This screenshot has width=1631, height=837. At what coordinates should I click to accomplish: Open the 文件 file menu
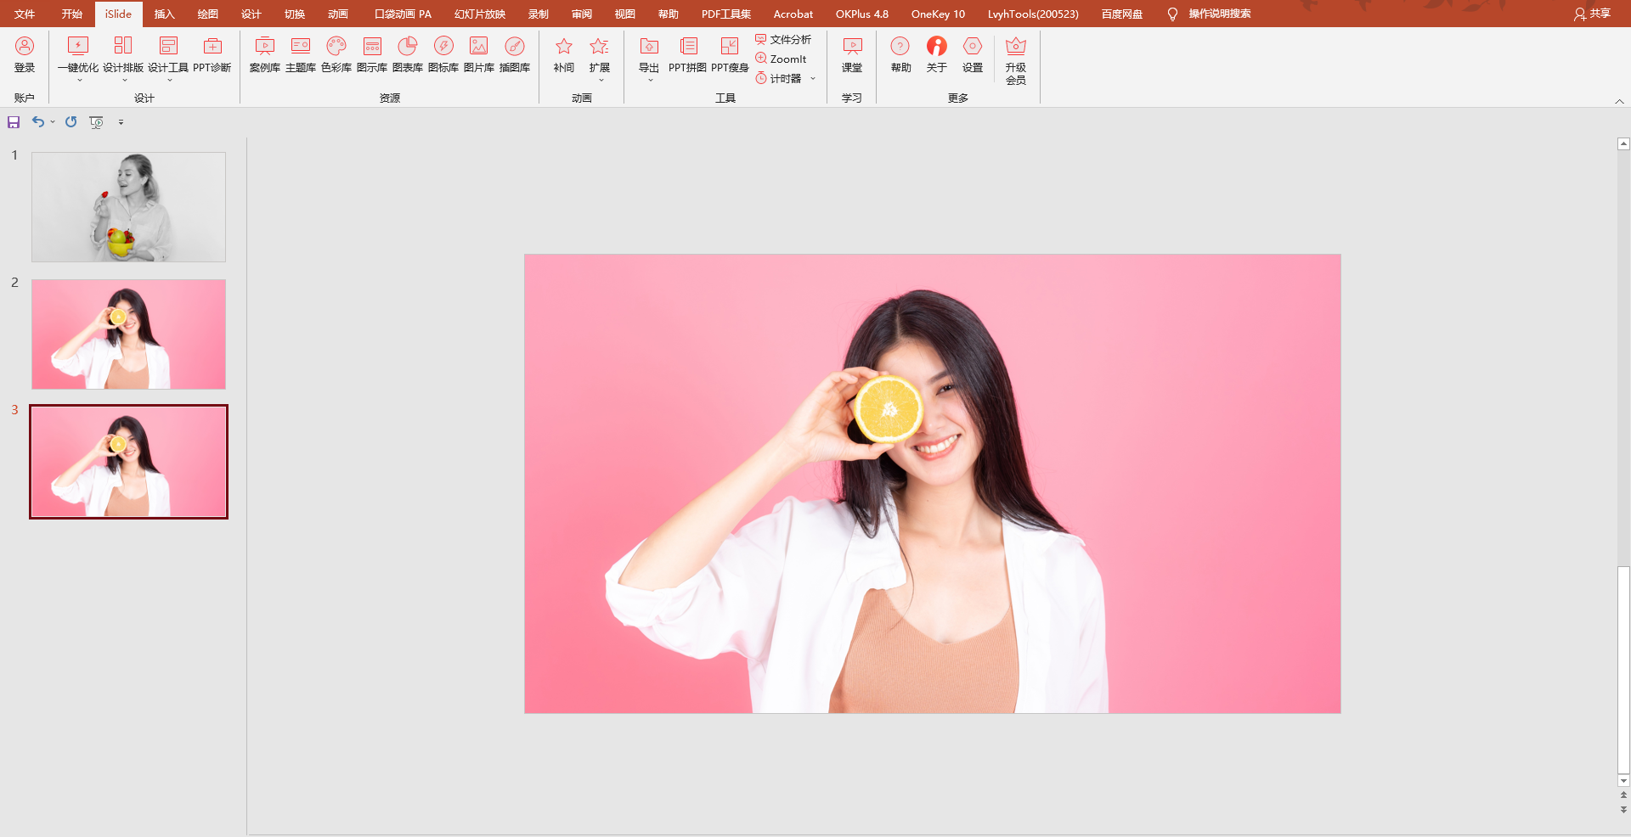click(25, 14)
